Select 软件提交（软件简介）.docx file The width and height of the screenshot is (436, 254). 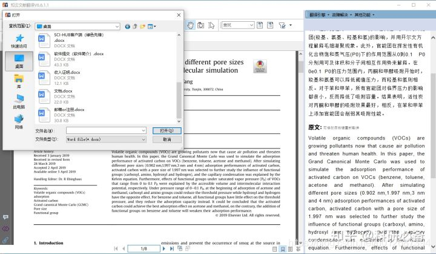coord(105,59)
